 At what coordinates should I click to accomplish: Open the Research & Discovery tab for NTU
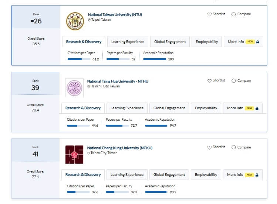point(84,42)
